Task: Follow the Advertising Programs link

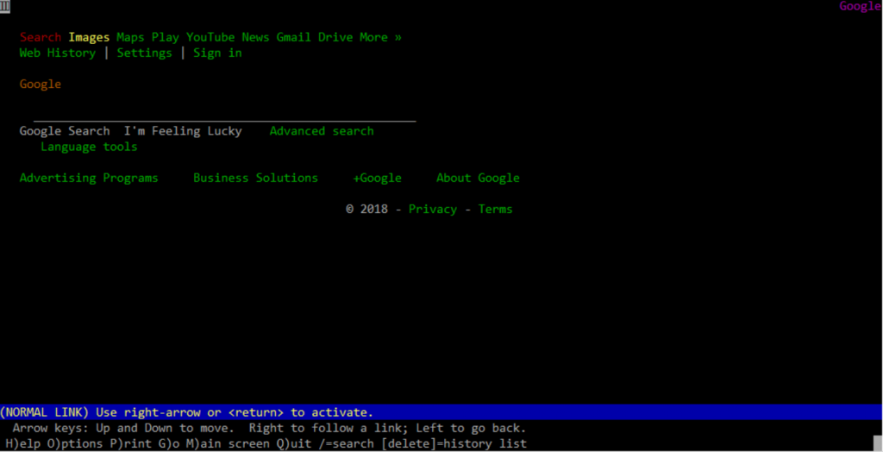Action: (x=89, y=178)
